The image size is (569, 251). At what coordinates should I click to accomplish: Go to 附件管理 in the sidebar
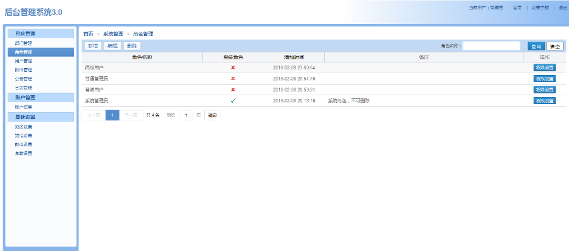[x=23, y=70]
